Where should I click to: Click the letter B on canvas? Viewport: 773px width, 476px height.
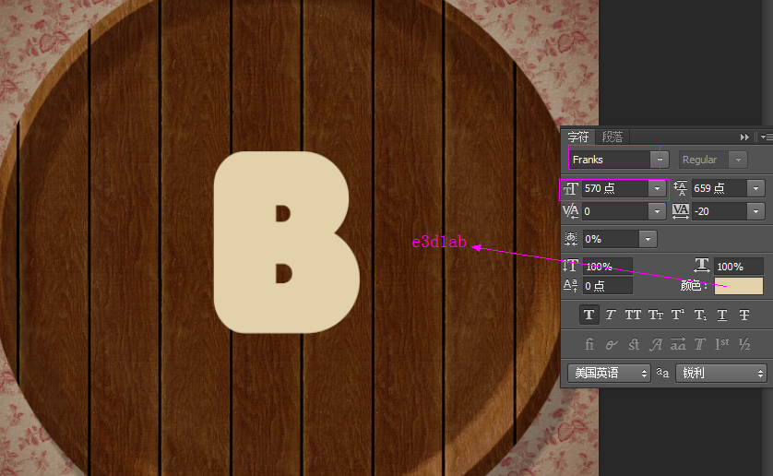pyautogui.click(x=287, y=243)
